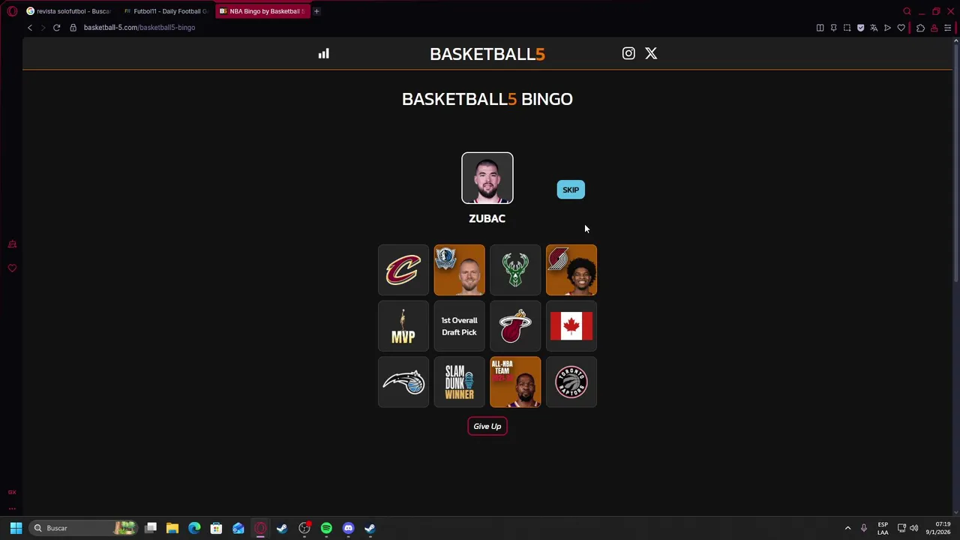
Task: Open the Windows Start menu
Action: (16, 528)
